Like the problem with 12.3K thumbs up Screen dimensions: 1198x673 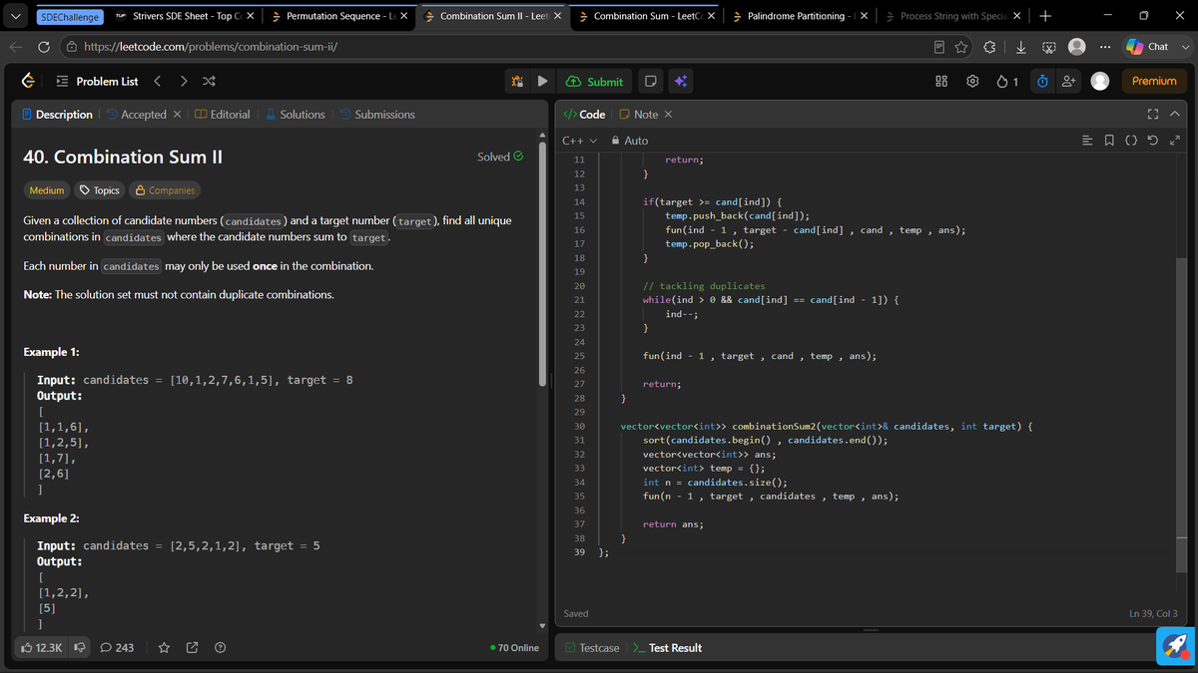41,648
